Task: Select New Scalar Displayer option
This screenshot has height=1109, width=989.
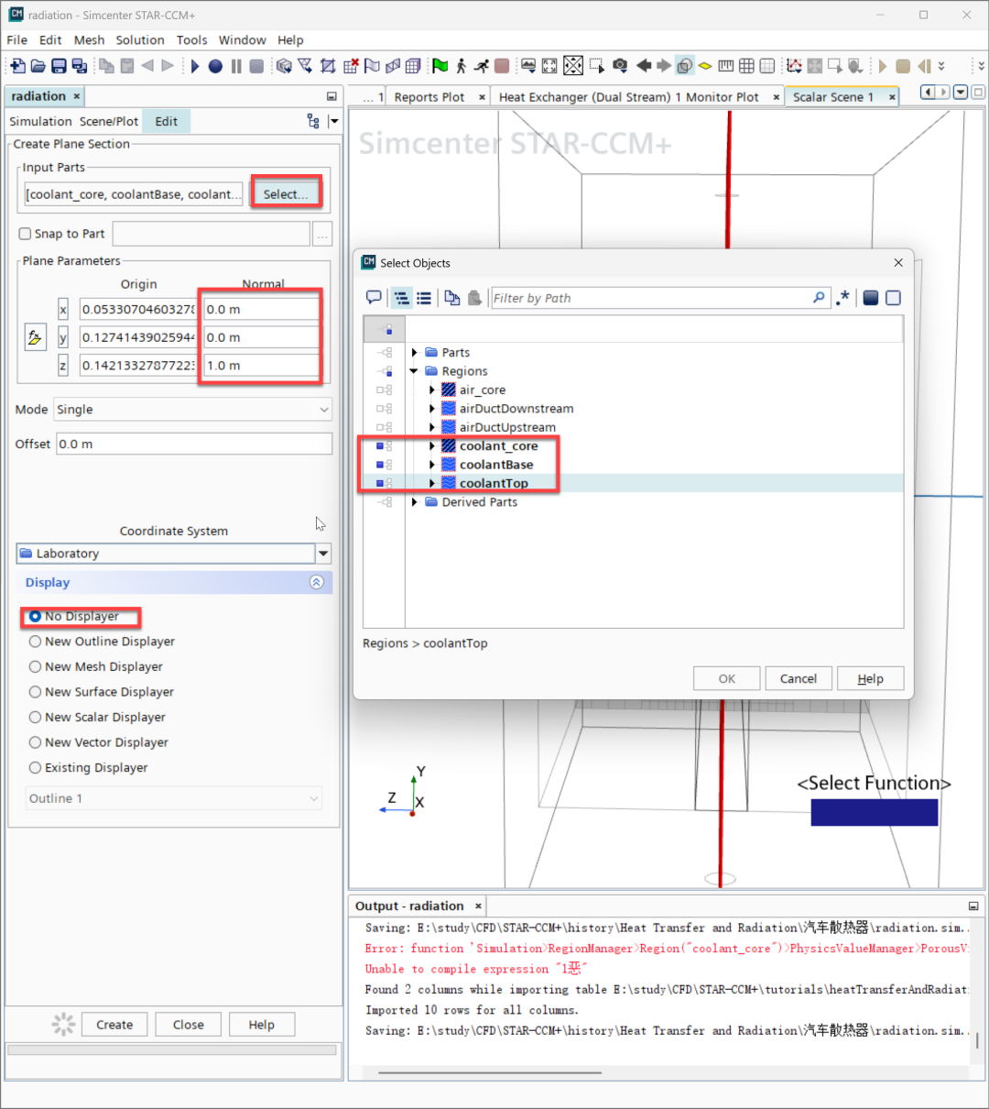Action: tap(36, 718)
